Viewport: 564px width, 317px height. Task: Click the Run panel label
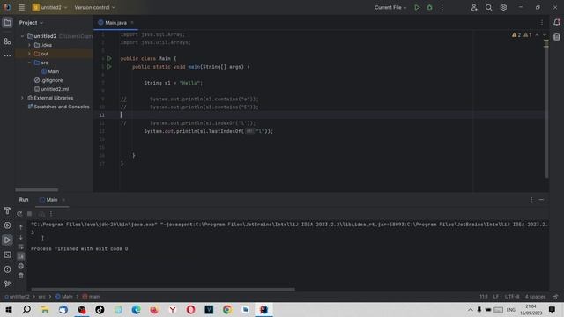(24, 200)
